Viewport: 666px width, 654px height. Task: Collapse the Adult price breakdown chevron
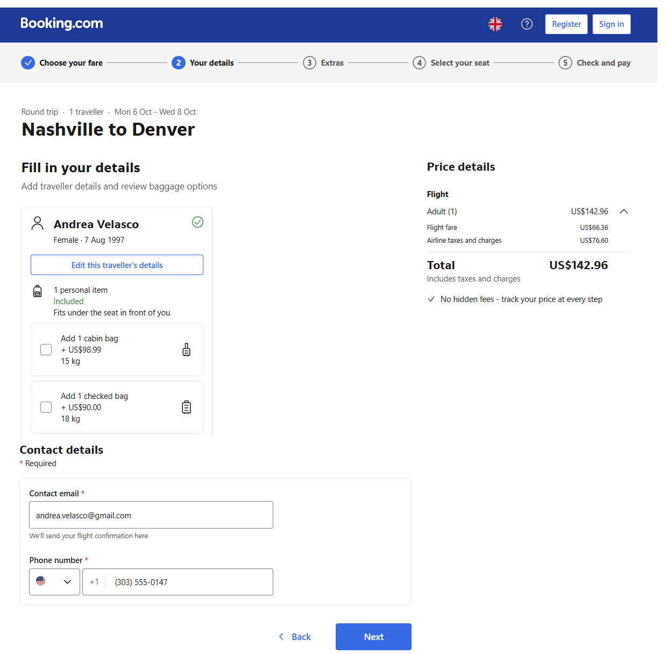point(624,212)
